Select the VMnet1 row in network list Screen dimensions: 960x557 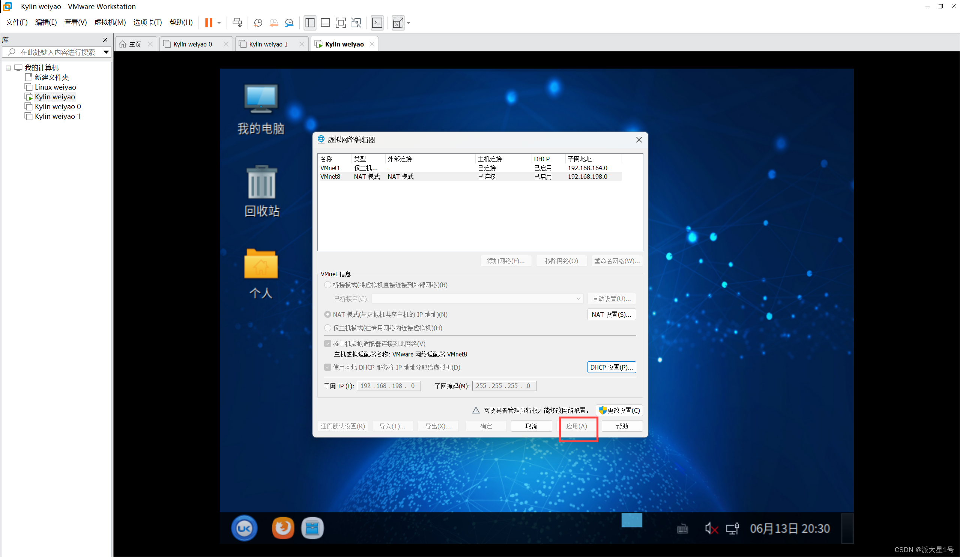[469, 168]
